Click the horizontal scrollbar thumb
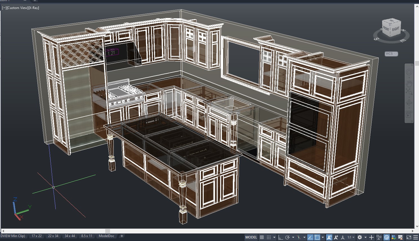This screenshot has height=241, width=419. pyautogui.click(x=107, y=231)
